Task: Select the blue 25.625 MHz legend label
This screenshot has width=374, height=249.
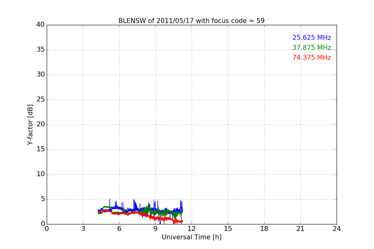Action: (x=312, y=38)
